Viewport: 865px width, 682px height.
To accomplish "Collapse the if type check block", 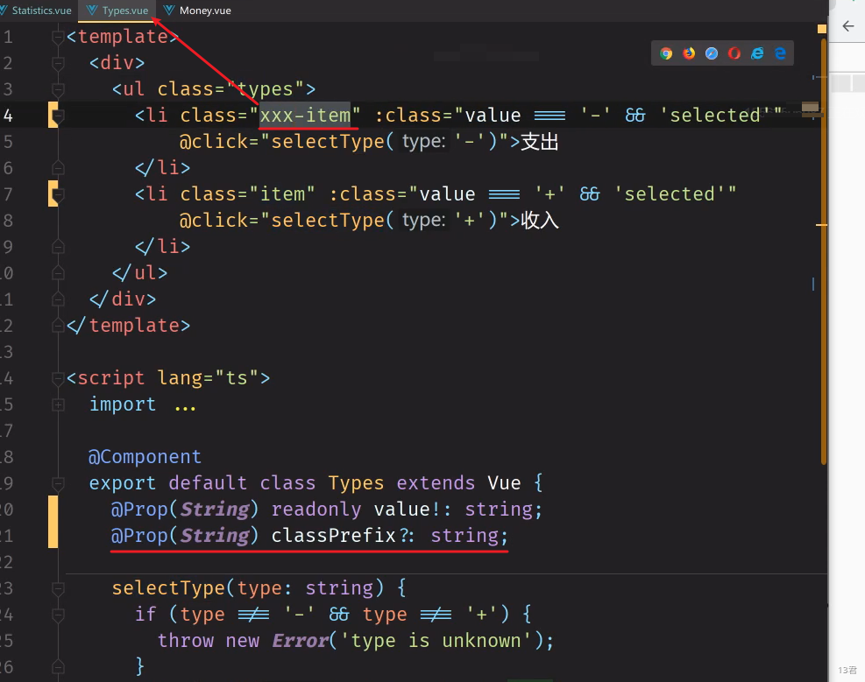I will [x=58, y=615].
